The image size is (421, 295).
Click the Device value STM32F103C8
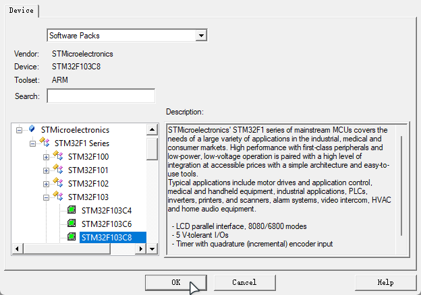click(76, 67)
